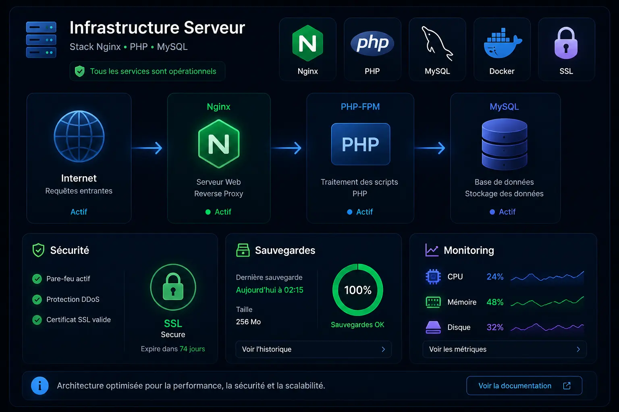Click the 100% backup progress ring
619x412 pixels.
tap(358, 290)
